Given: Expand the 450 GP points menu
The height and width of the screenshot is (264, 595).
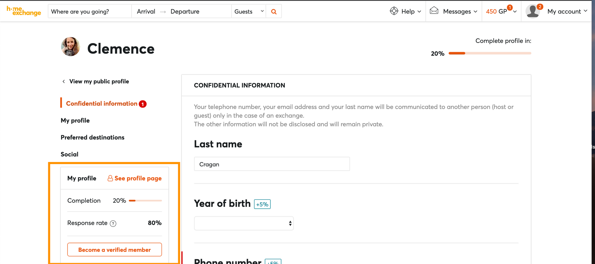Looking at the screenshot, I should tap(501, 11).
